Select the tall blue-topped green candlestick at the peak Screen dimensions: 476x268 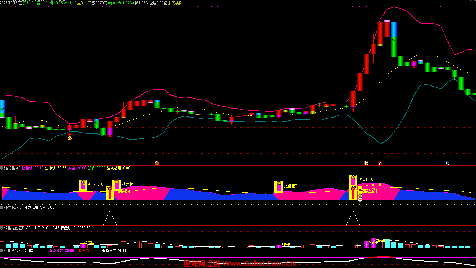(394, 39)
